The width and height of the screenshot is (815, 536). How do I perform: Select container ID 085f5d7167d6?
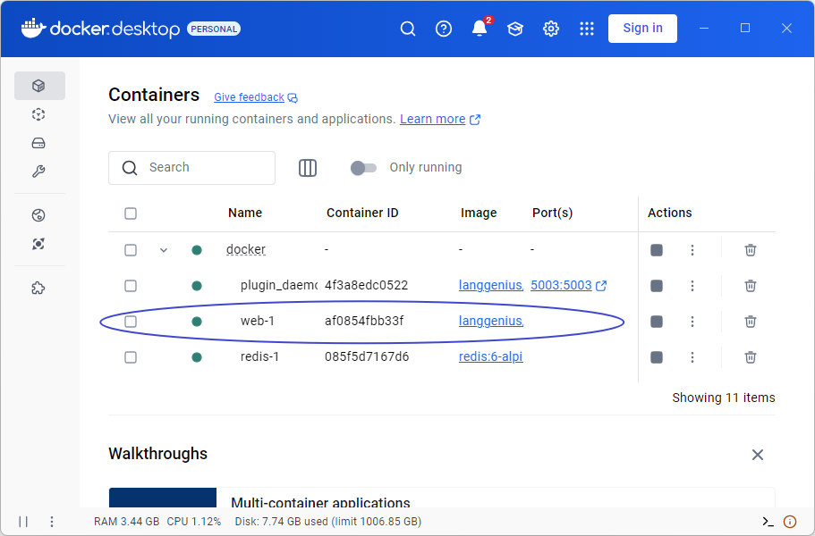click(x=367, y=357)
